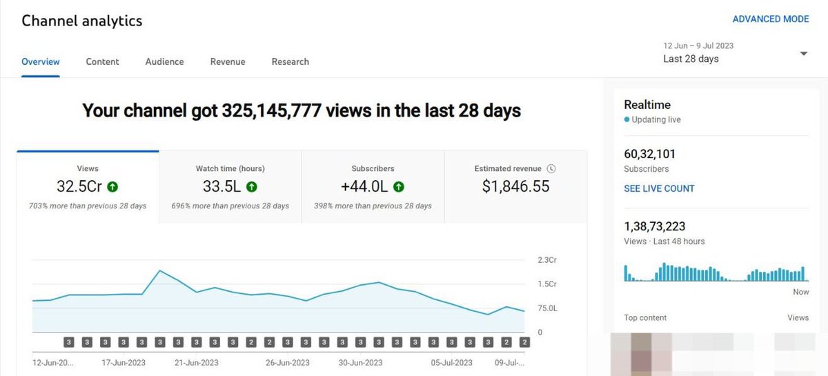Click the date range dropdown arrow
Screen dimensions: 828x376
(x=803, y=54)
